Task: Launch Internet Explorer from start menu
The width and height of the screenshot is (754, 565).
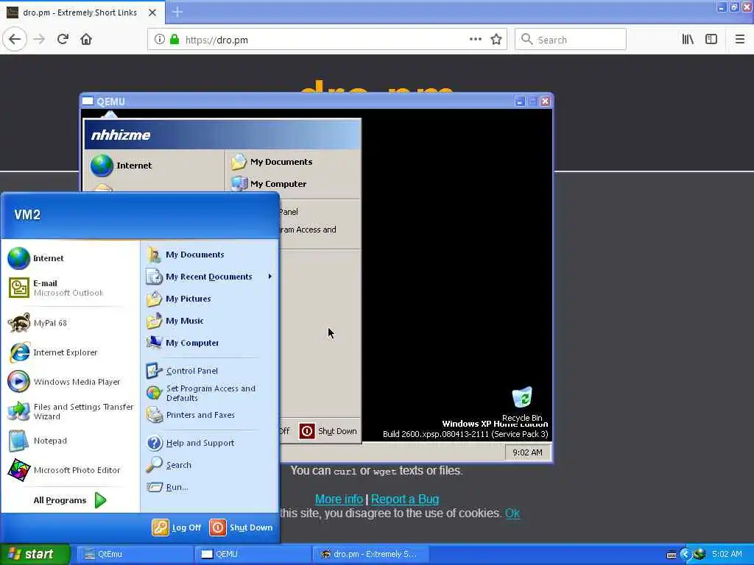Action: [53, 352]
